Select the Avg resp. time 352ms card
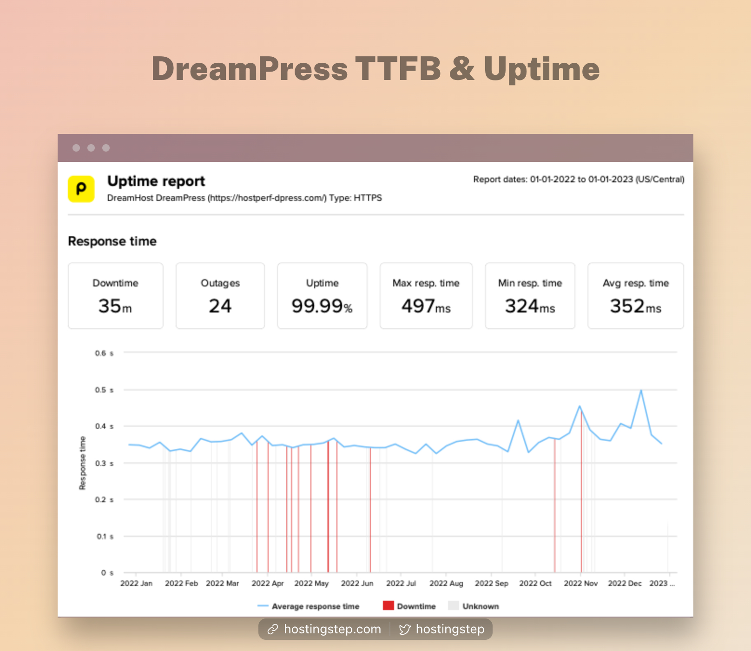This screenshot has width=751, height=651. (x=636, y=296)
